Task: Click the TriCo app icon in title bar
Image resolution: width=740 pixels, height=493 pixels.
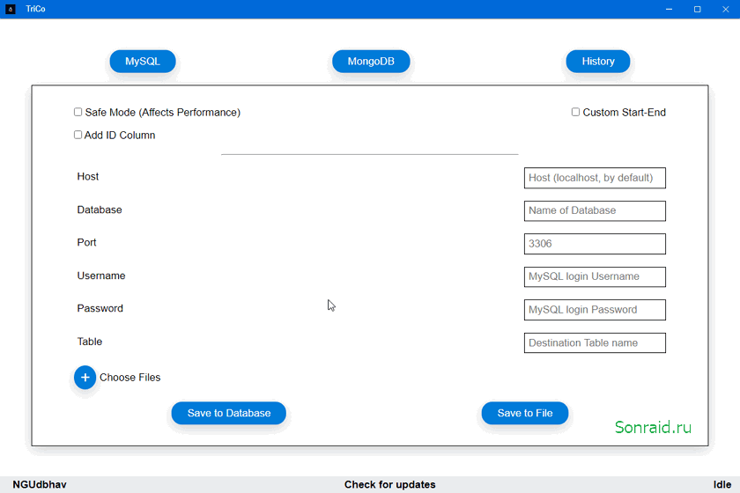Action: click(x=11, y=9)
